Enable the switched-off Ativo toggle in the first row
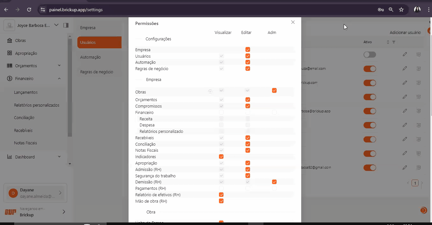Viewport: 432px width, 225px height. click(370, 55)
